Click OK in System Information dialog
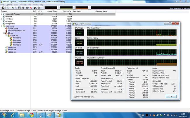 tap(171, 96)
